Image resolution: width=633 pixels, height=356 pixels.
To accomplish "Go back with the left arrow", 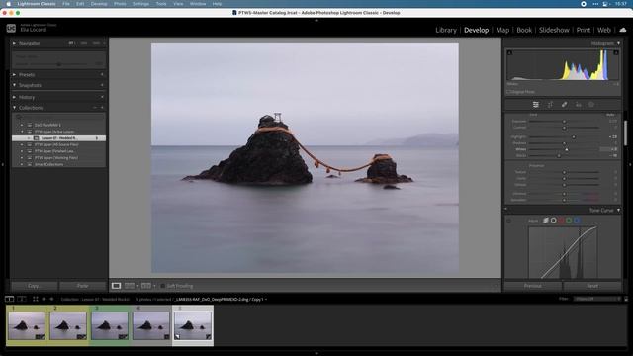I will 44,299.
